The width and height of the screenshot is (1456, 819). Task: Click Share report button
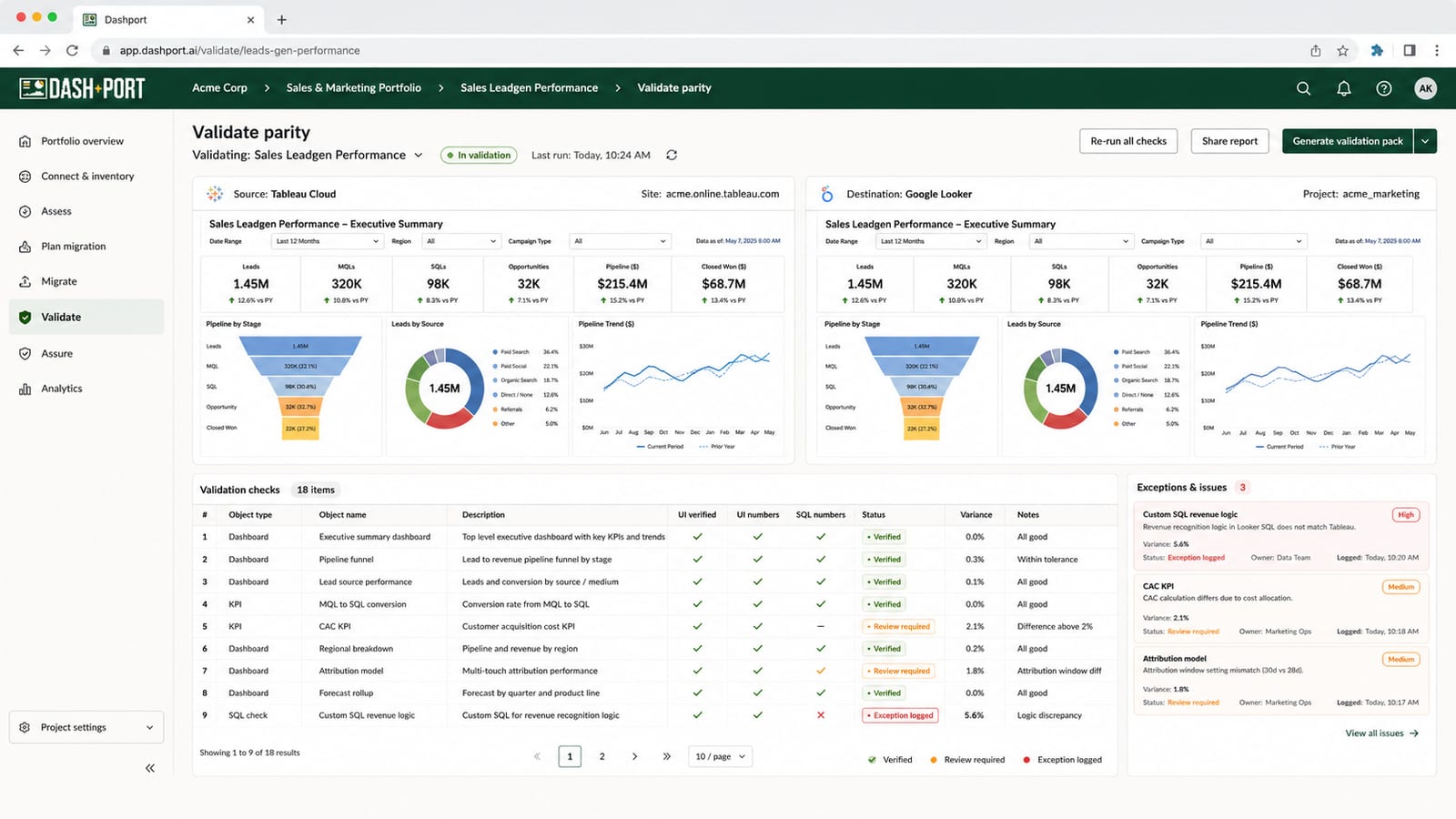[x=1229, y=141]
